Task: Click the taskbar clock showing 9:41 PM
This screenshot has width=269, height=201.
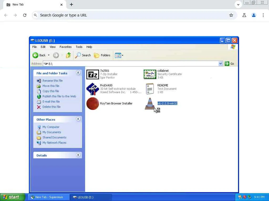Action: 259,197
